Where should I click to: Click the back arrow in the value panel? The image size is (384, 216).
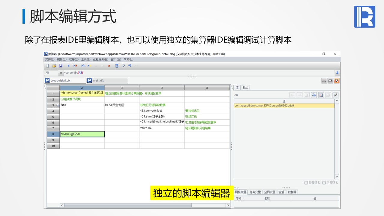coord(292,95)
